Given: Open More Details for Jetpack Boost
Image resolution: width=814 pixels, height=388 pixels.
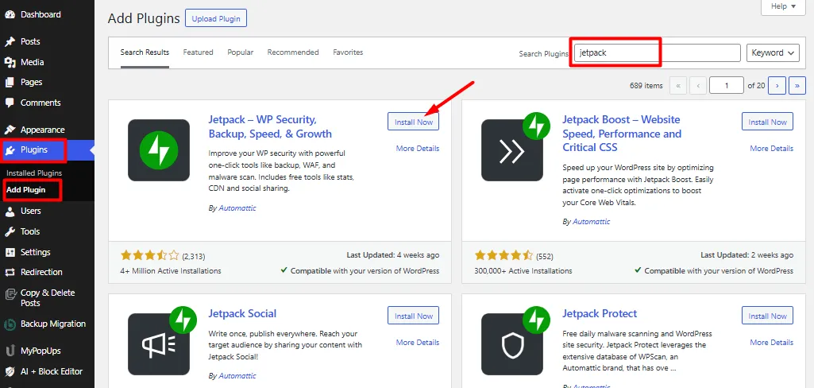Looking at the screenshot, I should click(x=771, y=149).
